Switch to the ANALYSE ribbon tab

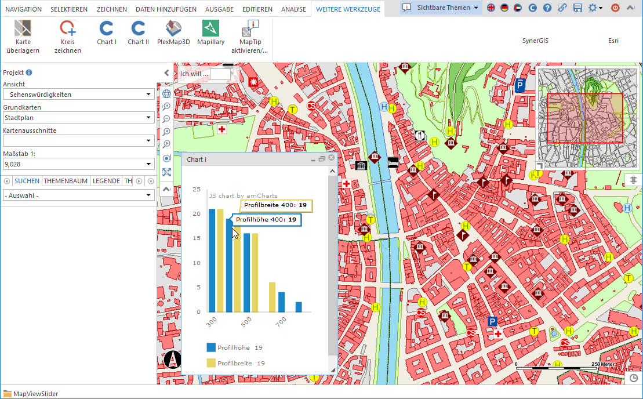click(x=293, y=9)
